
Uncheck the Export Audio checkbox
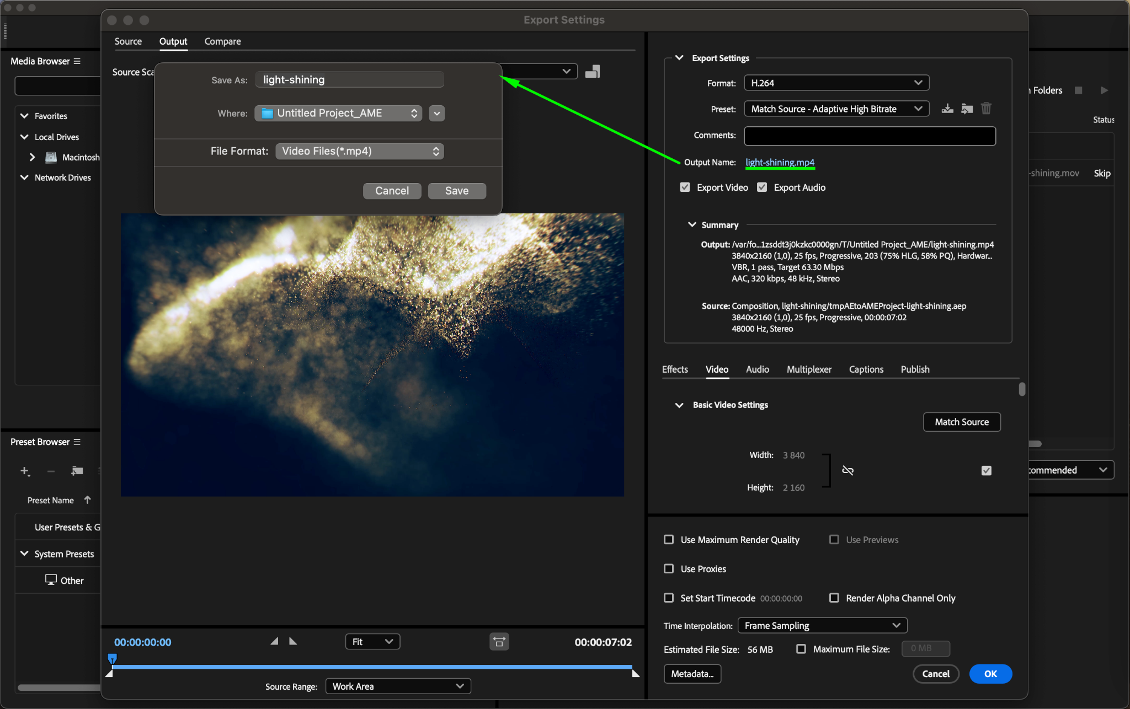pyautogui.click(x=762, y=187)
